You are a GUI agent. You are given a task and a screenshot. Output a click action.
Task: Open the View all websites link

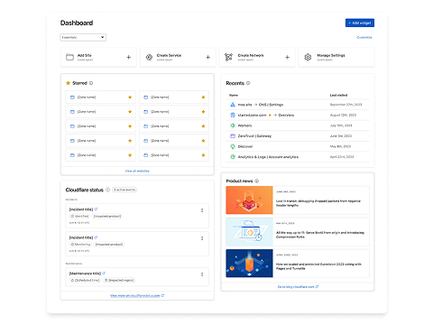click(x=137, y=171)
